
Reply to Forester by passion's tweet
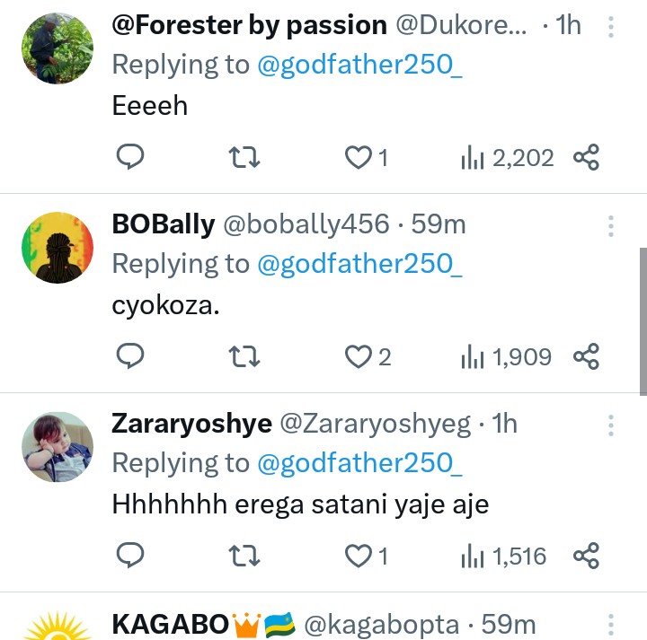tap(131, 158)
